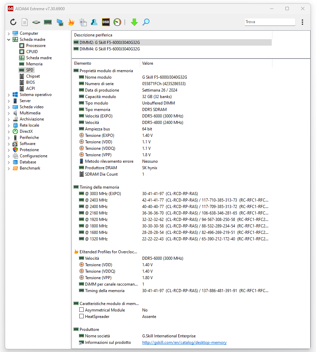Open the preferences checklist toolbar icon
Image resolution: width=316 pixels, height=352 pixels.
(83, 22)
